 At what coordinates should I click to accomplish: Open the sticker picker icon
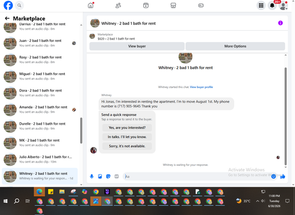tap(108, 177)
